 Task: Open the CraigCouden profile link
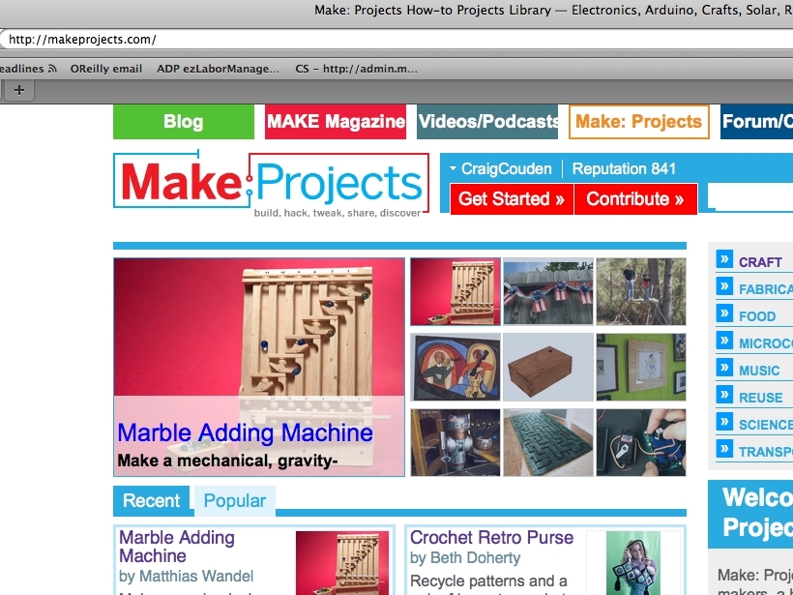coord(506,168)
